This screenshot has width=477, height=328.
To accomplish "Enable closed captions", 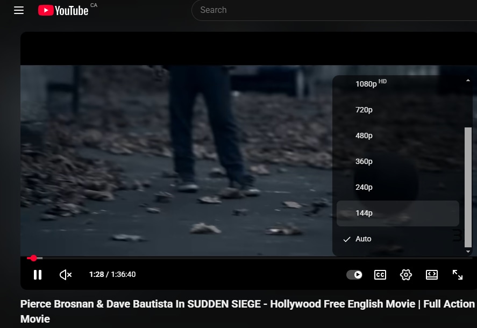I will (x=380, y=275).
